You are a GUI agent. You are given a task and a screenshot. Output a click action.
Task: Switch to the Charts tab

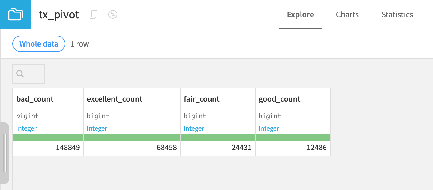pyautogui.click(x=347, y=14)
